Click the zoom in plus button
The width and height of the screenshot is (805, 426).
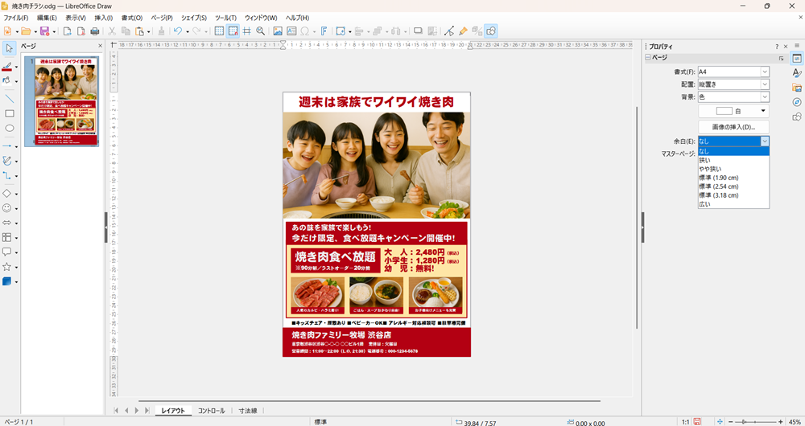780,422
